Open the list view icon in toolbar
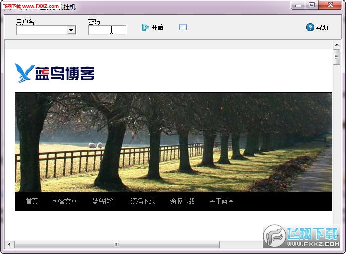Image resolution: width=346 pixels, height=254 pixels. click(x=183, y=27)
